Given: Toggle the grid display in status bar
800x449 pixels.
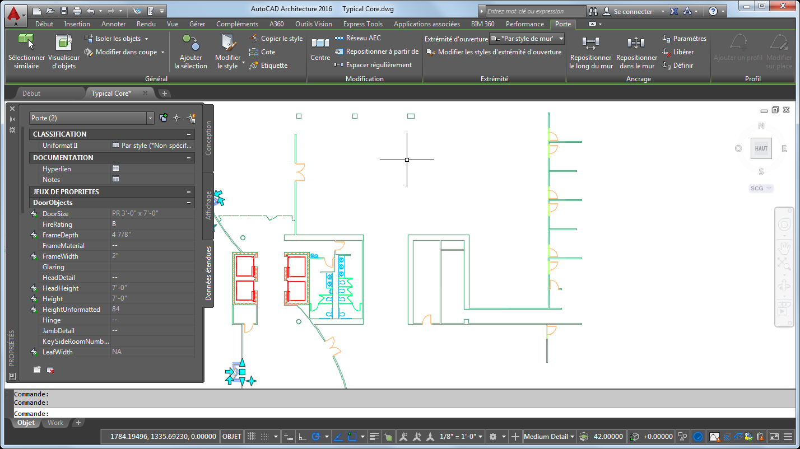Looking at the screenshot, I should click(252, 437).
